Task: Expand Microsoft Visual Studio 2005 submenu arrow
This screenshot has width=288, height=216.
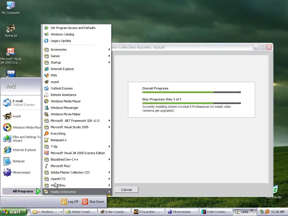Action: click(x=109, y=127)
